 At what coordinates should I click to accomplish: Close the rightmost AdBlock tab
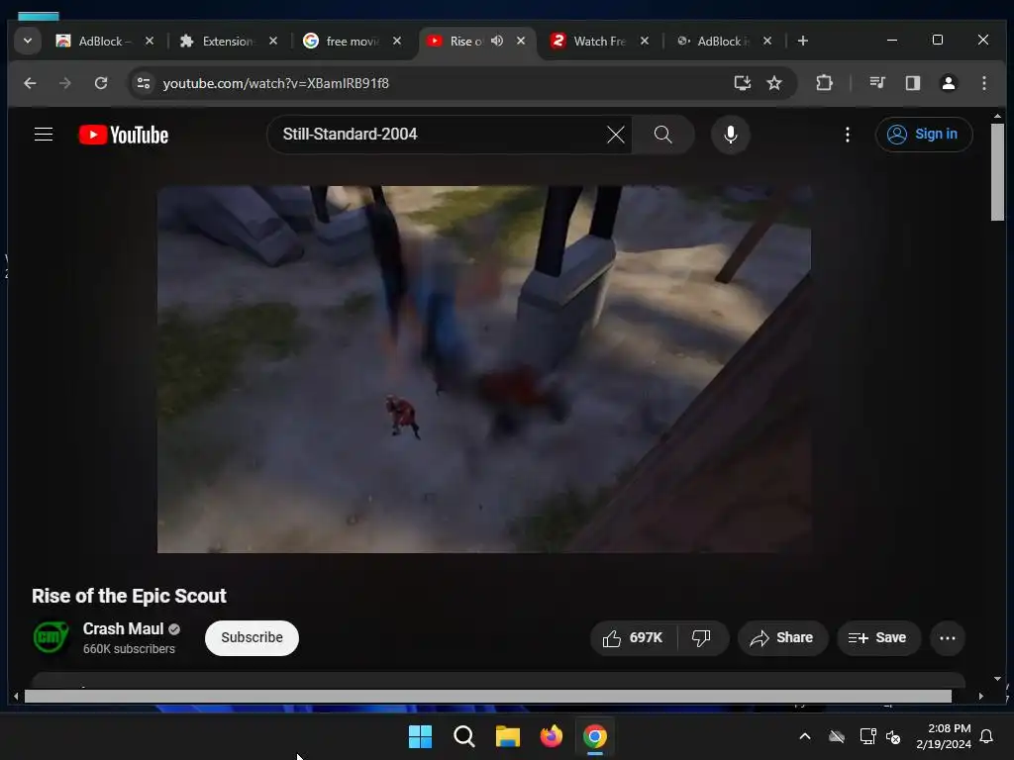[x=767, y=41]
